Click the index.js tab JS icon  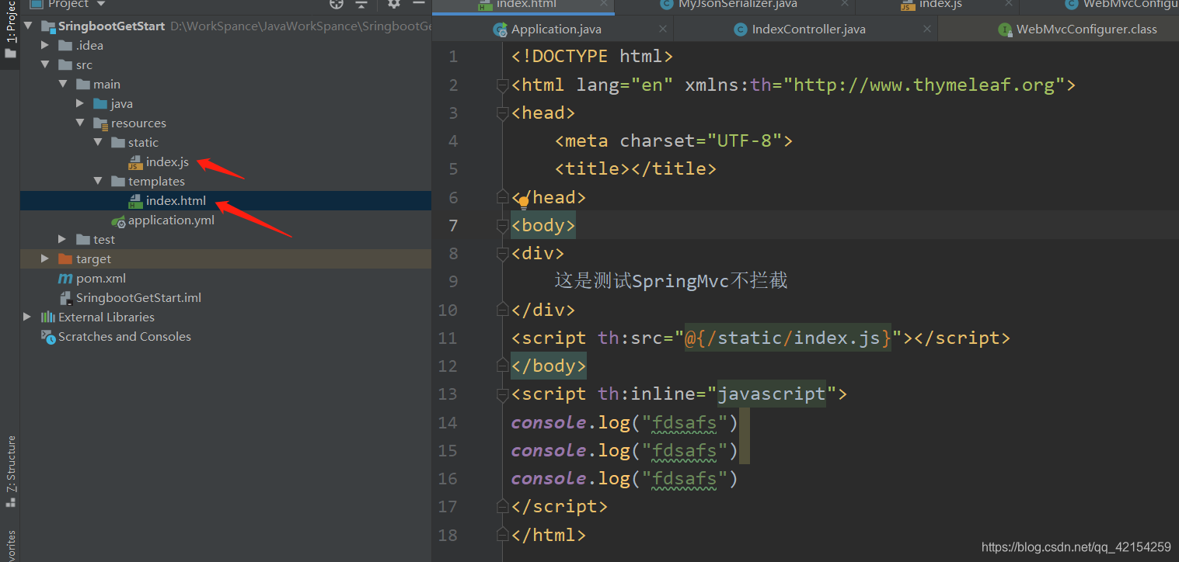pyautogui.click(x=908, y=5)
